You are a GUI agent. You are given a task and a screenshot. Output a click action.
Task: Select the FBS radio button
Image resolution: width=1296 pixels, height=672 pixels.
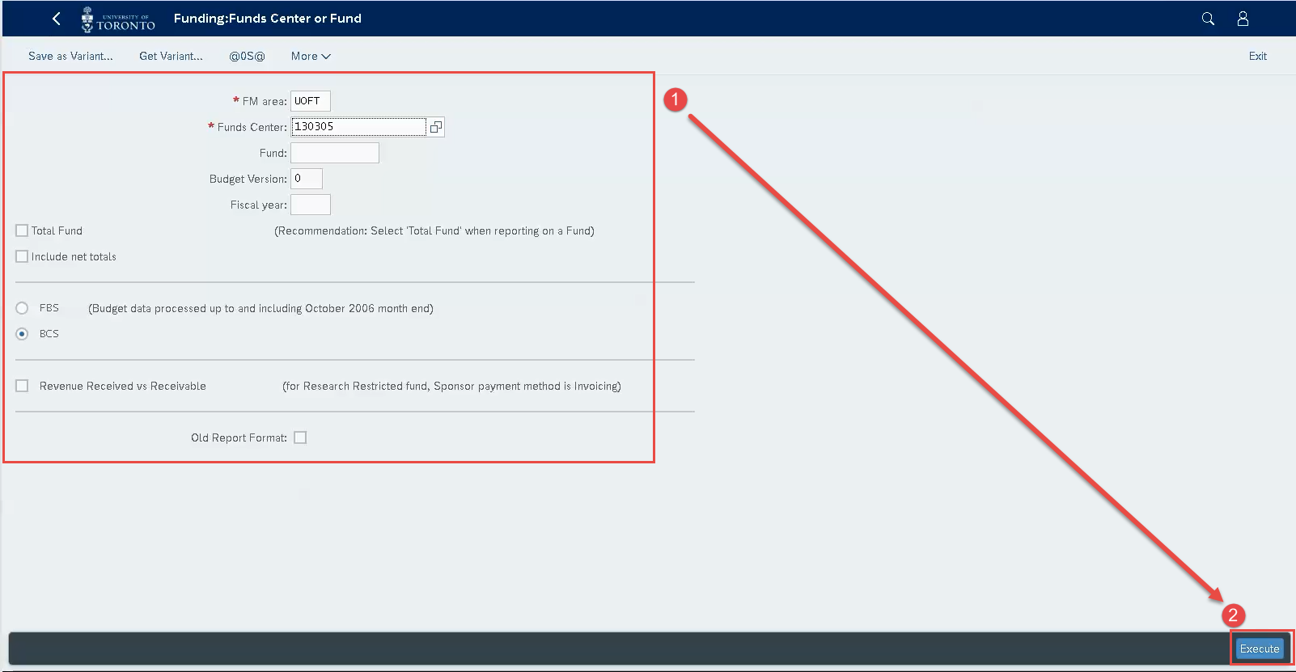[x=22, y=308]
